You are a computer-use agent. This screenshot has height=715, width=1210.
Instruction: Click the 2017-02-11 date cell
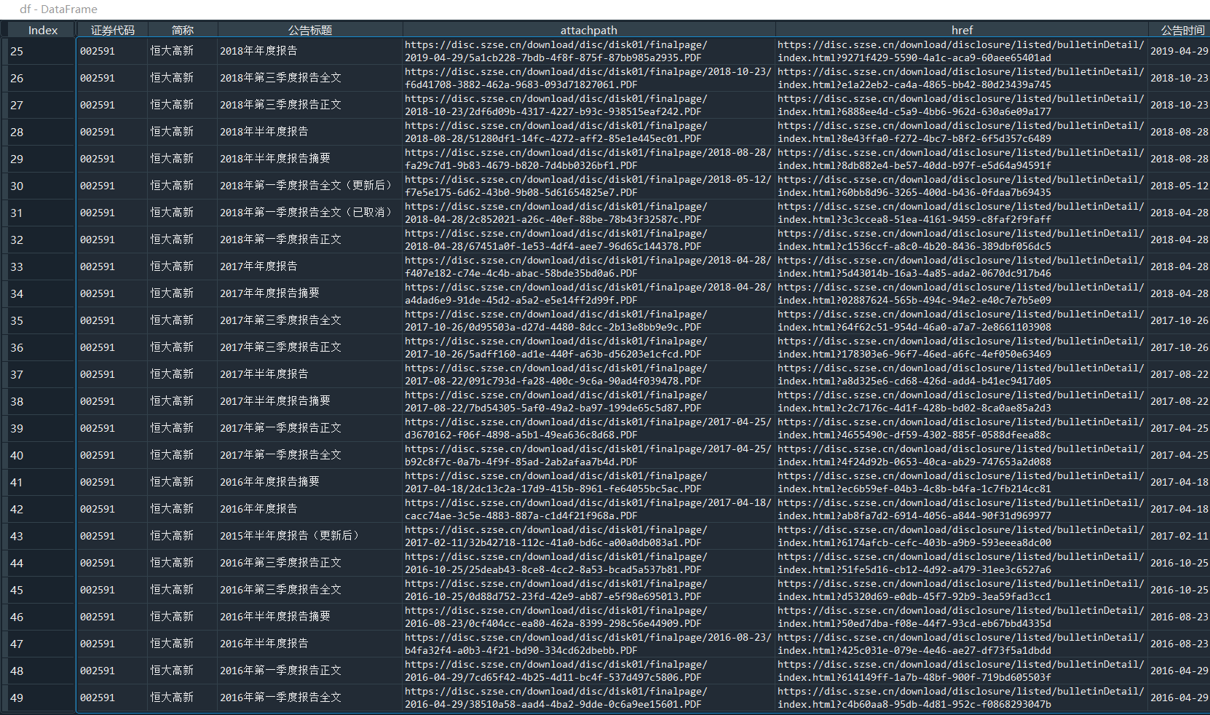coord(1179,536)
